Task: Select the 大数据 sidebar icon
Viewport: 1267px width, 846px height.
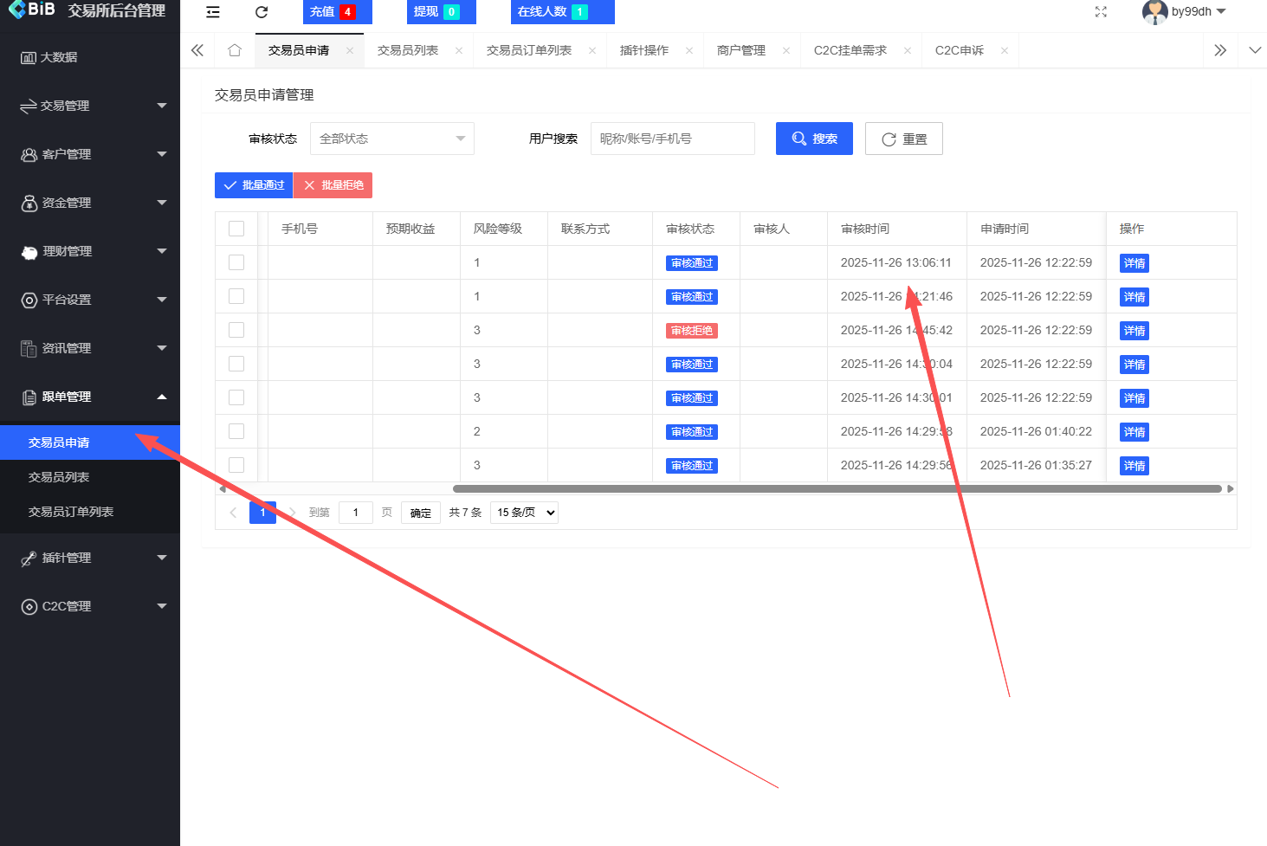Action: point(29,56)
